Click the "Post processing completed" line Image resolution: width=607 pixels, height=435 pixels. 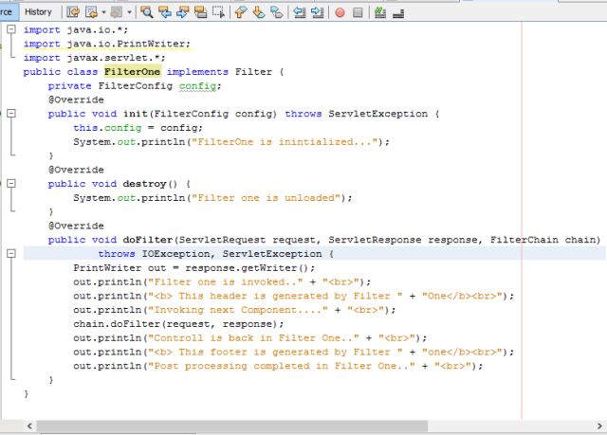tap(278, 366)
